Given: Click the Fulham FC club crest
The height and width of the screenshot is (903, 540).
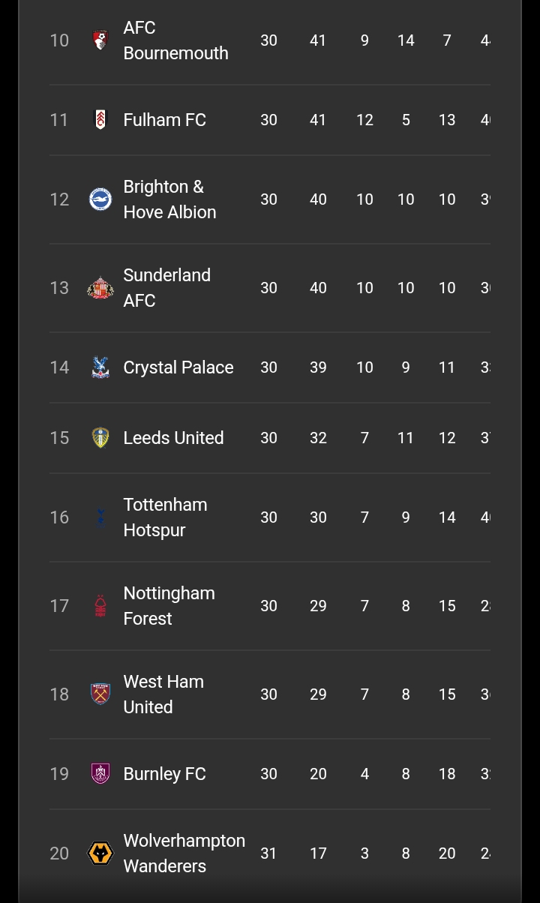Looking at the screenshot, I should point(100,120).
